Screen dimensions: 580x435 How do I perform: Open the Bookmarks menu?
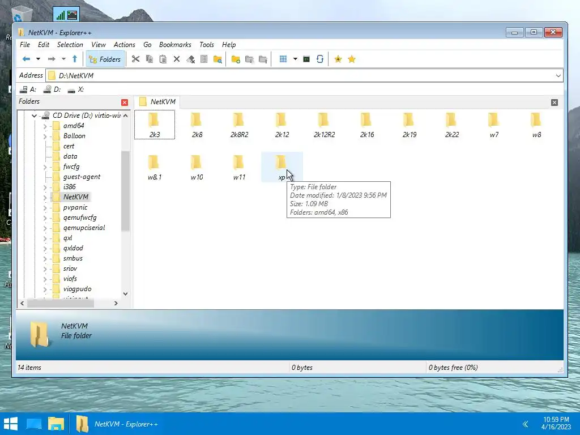tap(175, 44)
